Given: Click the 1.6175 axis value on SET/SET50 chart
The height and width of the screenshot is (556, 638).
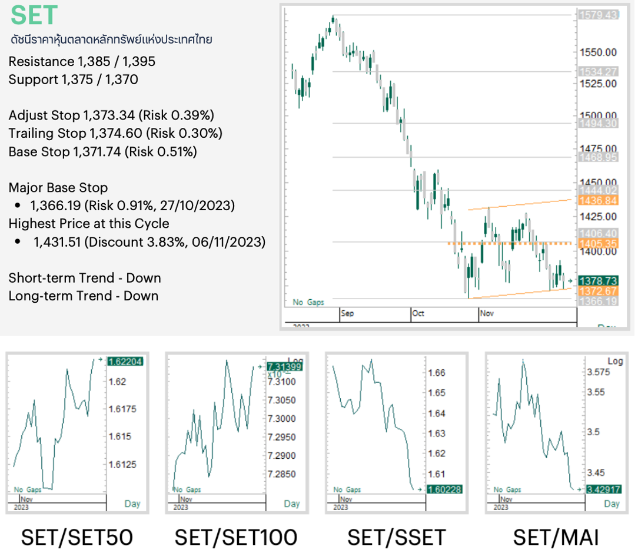Looking at the screenshot, I should click(122, 409).
